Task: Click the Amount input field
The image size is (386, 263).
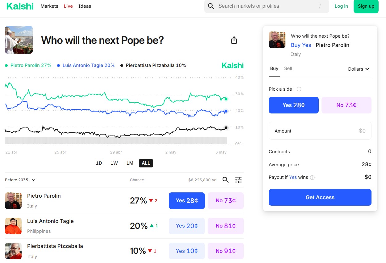Action: 320,131
